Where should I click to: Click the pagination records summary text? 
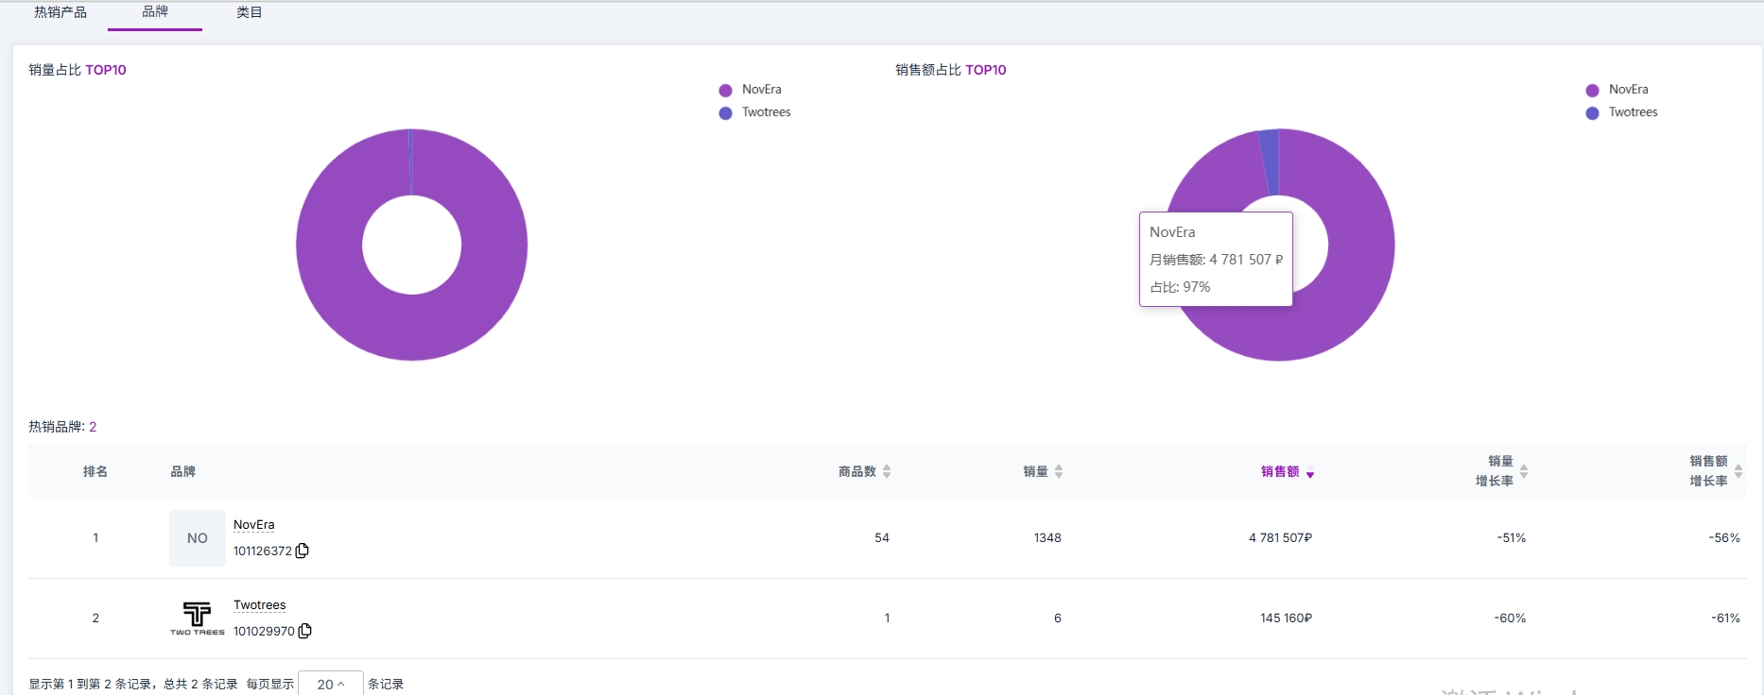(133, 684)
